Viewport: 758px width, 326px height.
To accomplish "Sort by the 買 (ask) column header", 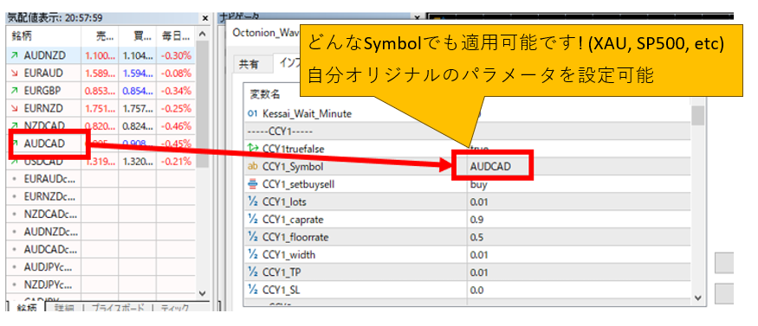I will click(x=137, y=36).
